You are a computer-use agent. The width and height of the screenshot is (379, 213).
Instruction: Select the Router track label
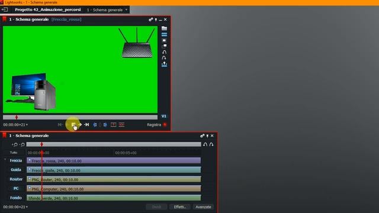click(x=16, y=179)
